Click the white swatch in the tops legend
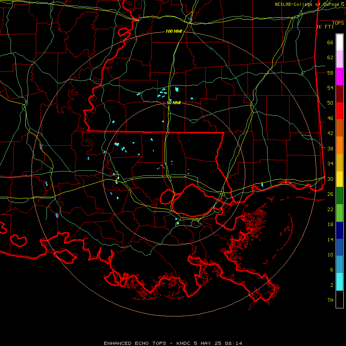The height and width of the screenshot is (346, 346). click(339, 42)
